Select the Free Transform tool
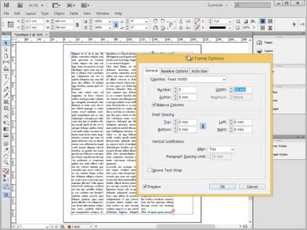The height and width of the screenshot is (230, 307). 6,123
